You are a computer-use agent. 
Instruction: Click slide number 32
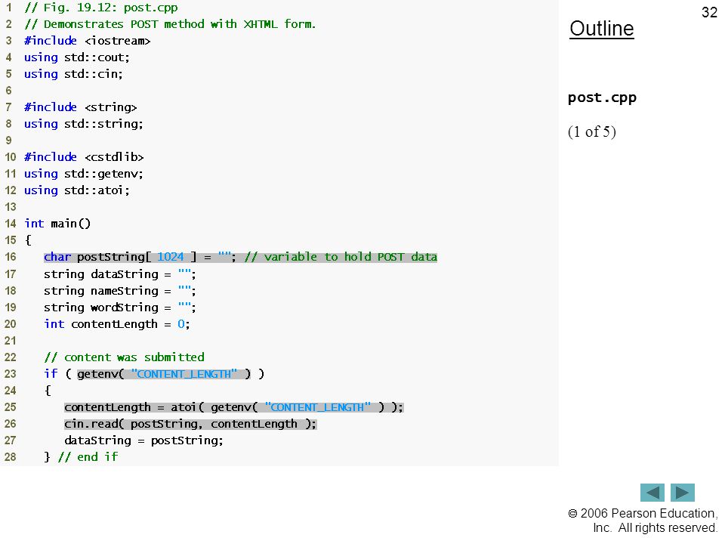click(x=709, y=12)
